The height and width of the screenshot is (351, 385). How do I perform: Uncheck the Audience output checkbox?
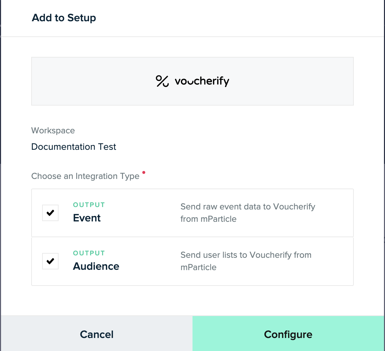pyautogui.click(x=50, y=261)
